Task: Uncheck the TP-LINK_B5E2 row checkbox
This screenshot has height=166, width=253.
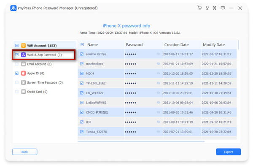Action: pos(82,83)
